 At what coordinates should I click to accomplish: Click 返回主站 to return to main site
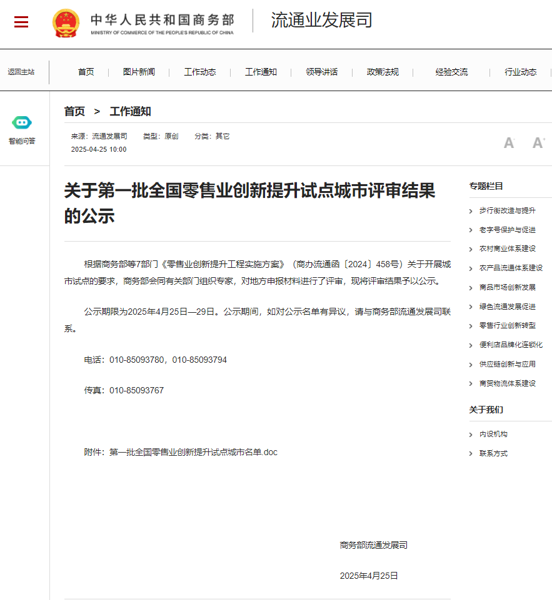point(21,72)
